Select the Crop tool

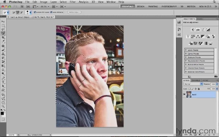coord(3,37)
